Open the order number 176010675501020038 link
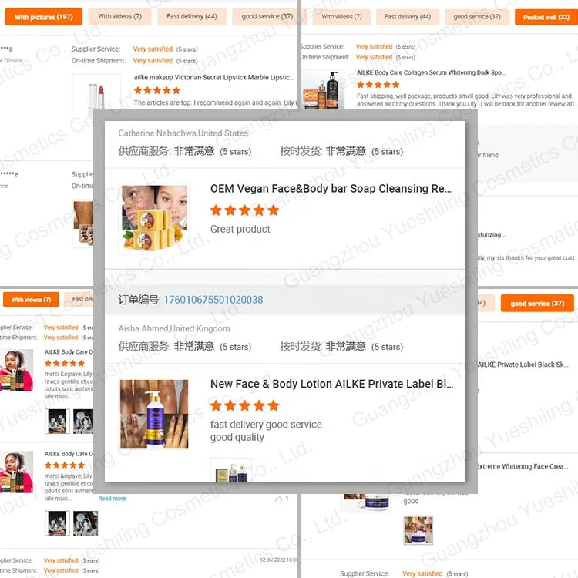 [213, 300]
